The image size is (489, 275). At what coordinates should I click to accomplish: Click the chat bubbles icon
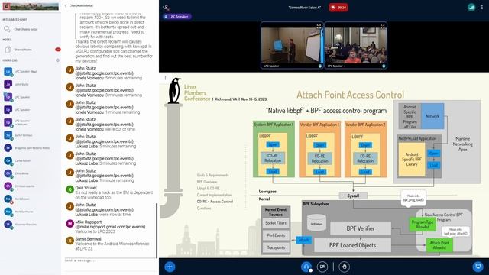[7, 29]
